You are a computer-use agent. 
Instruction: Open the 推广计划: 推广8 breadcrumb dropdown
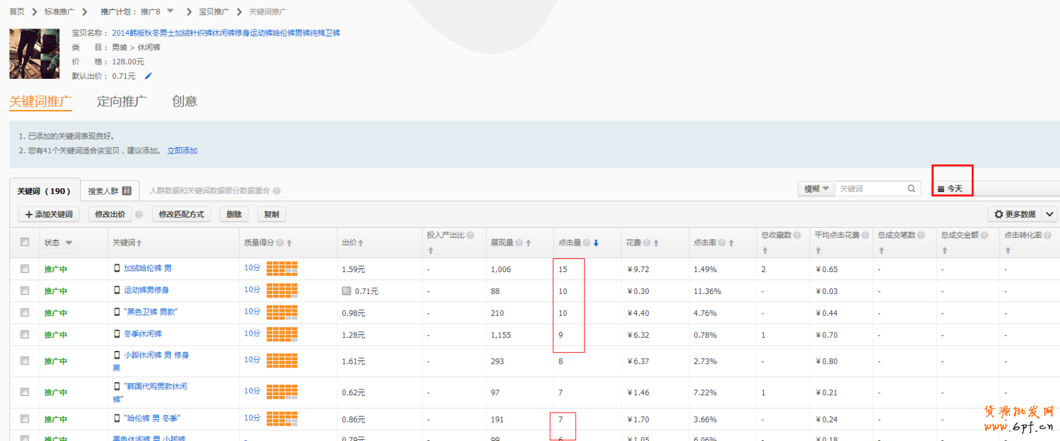(x=170, y=11)
